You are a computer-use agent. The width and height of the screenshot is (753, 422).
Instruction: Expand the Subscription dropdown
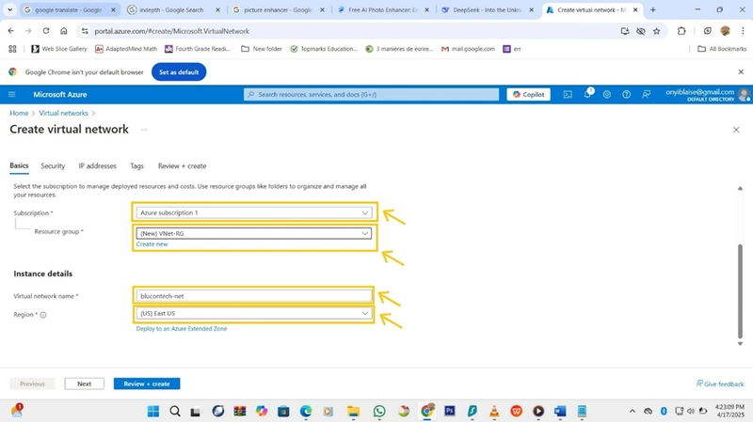click(254, 212)
